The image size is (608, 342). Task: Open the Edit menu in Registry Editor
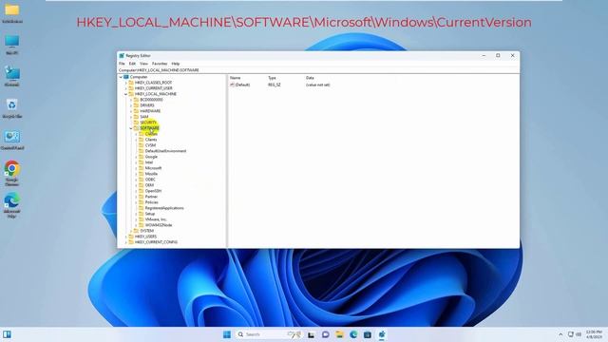coord(132,64)
